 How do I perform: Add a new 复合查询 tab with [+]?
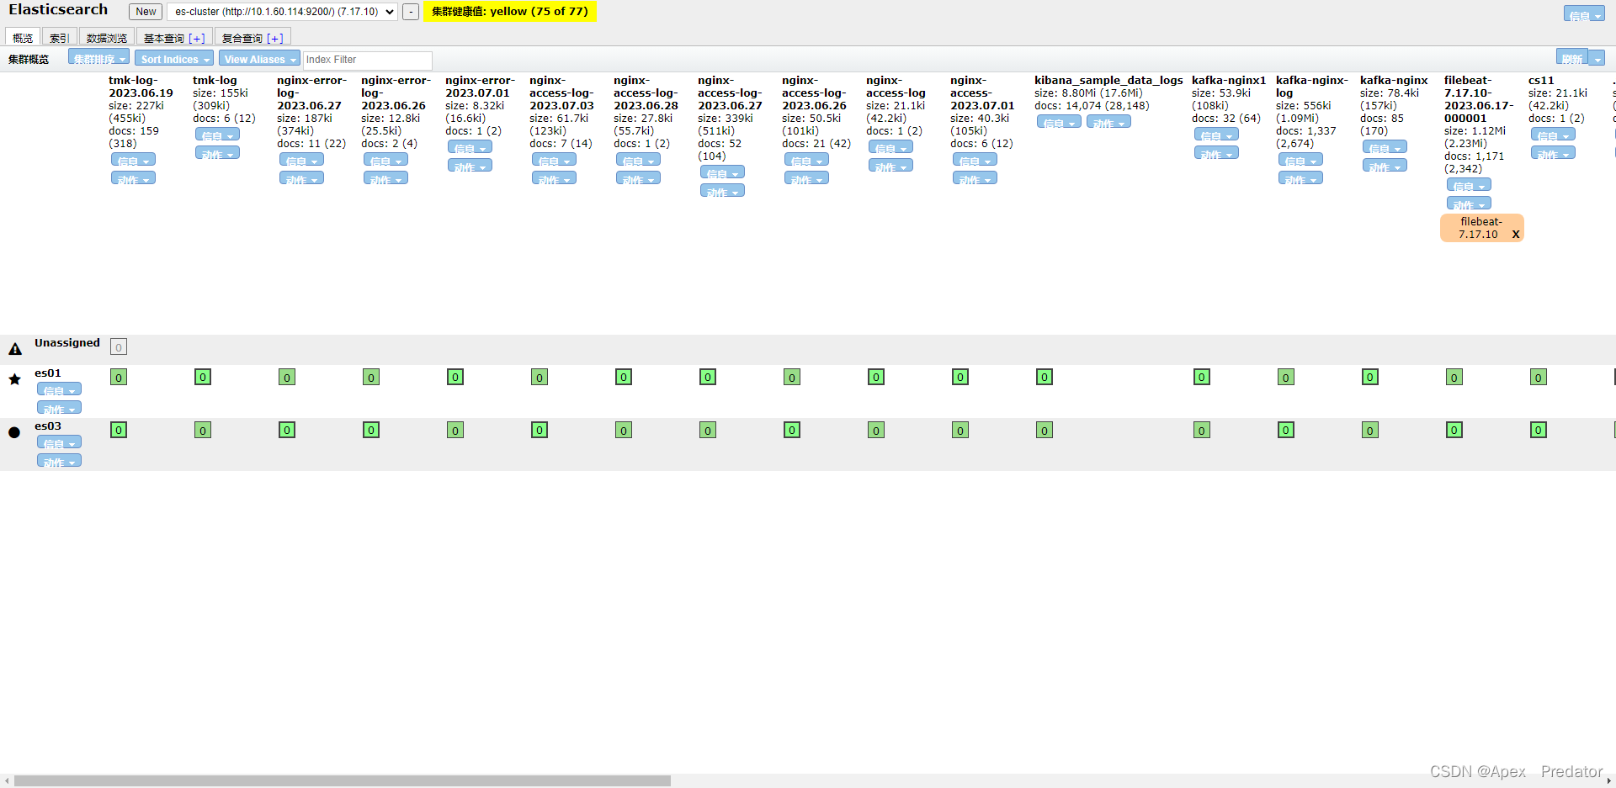point(275,39)
